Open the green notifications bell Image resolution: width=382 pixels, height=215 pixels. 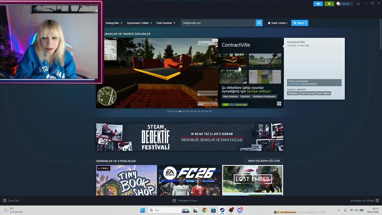(329, 4)
